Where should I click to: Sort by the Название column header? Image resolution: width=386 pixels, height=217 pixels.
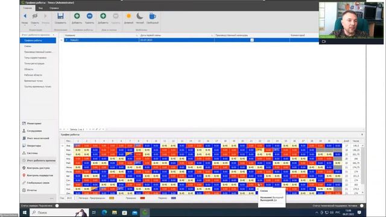coord(101,36)
